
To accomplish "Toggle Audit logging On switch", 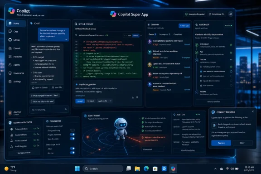I will [x=36, y=146].
